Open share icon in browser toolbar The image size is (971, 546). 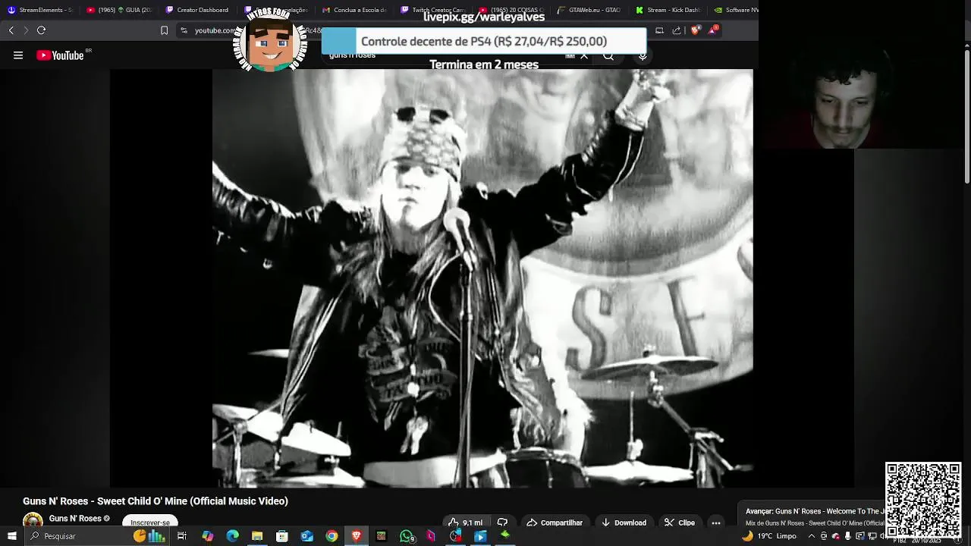(x=677, y=30)
